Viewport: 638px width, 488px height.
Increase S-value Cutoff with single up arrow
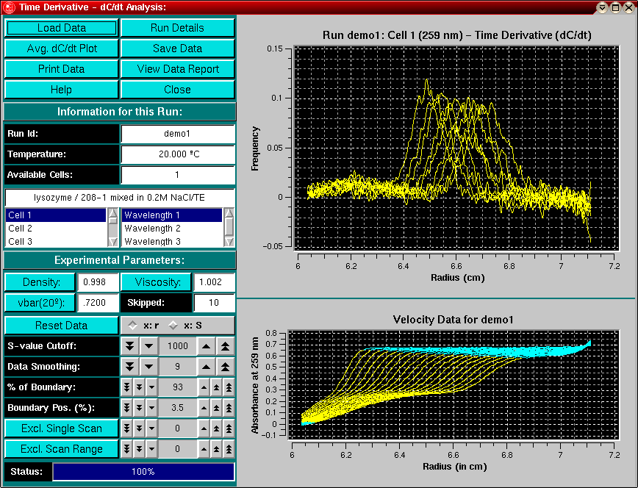coord(207,346)
